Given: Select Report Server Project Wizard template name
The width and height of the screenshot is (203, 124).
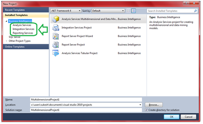Looking at the screenshot, I should pyautogui.click(x=77, y=36).
